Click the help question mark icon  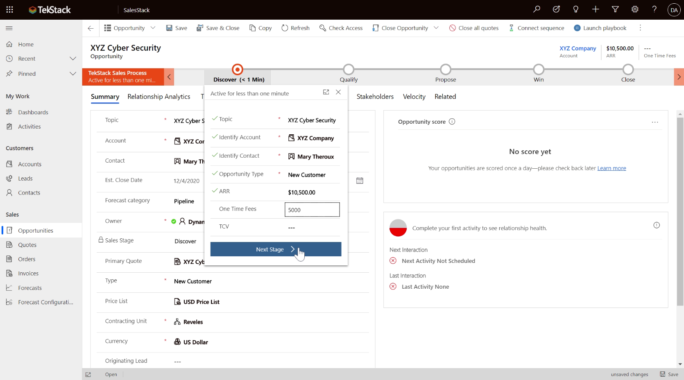pos(655,9)
